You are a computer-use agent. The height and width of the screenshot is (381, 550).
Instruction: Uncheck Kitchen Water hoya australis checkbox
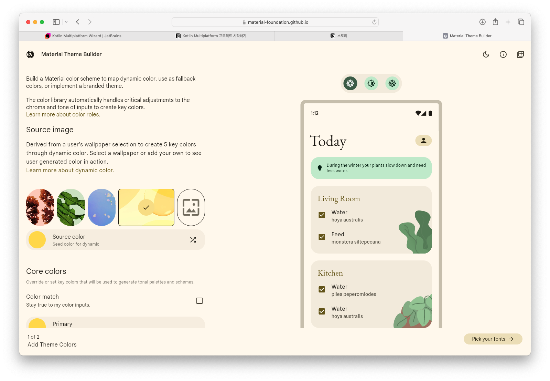[x=322, y=311]
